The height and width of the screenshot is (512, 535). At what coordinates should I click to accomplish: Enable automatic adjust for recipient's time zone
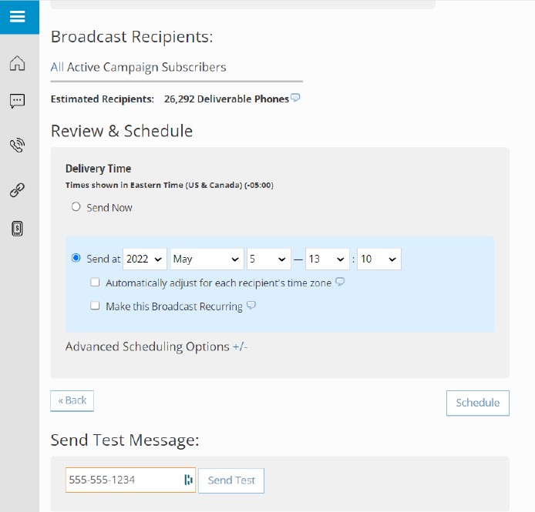[95, 283]
